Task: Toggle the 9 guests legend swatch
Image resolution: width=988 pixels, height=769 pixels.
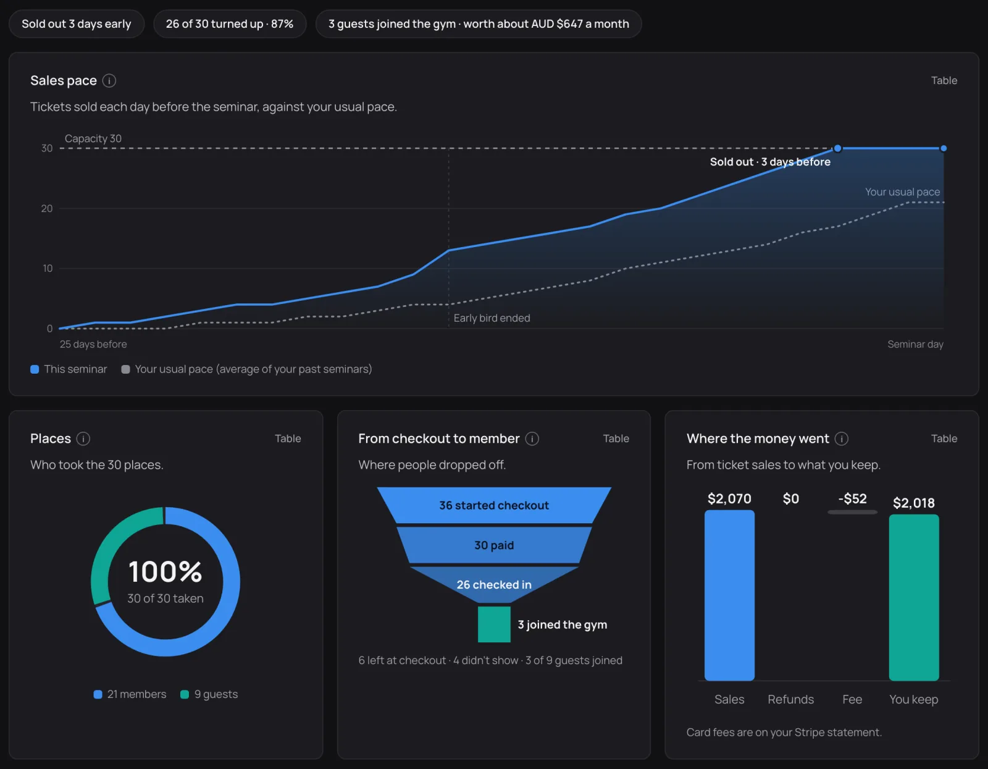Action: coord(184,694)
